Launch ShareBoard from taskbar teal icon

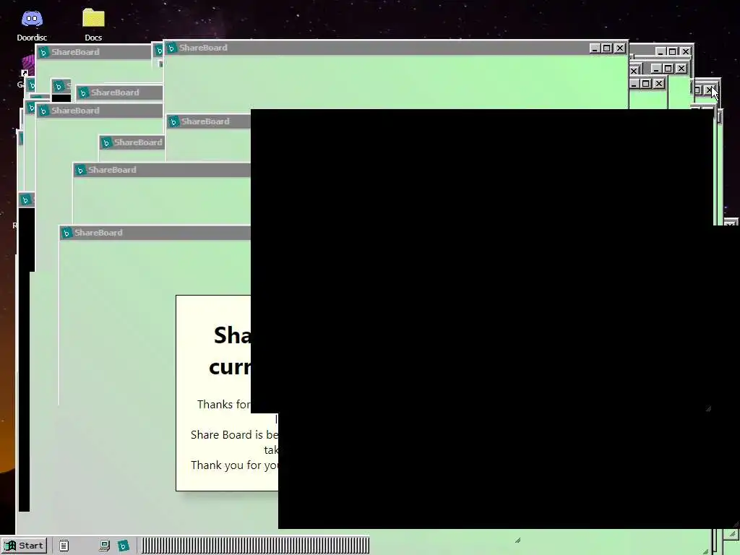pyautogui.click(x=123, y=546)
